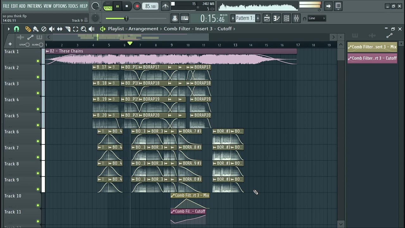405x228 pixels.
Task: Click the typing keyboard to piano icon
Action: pos(184,18)
